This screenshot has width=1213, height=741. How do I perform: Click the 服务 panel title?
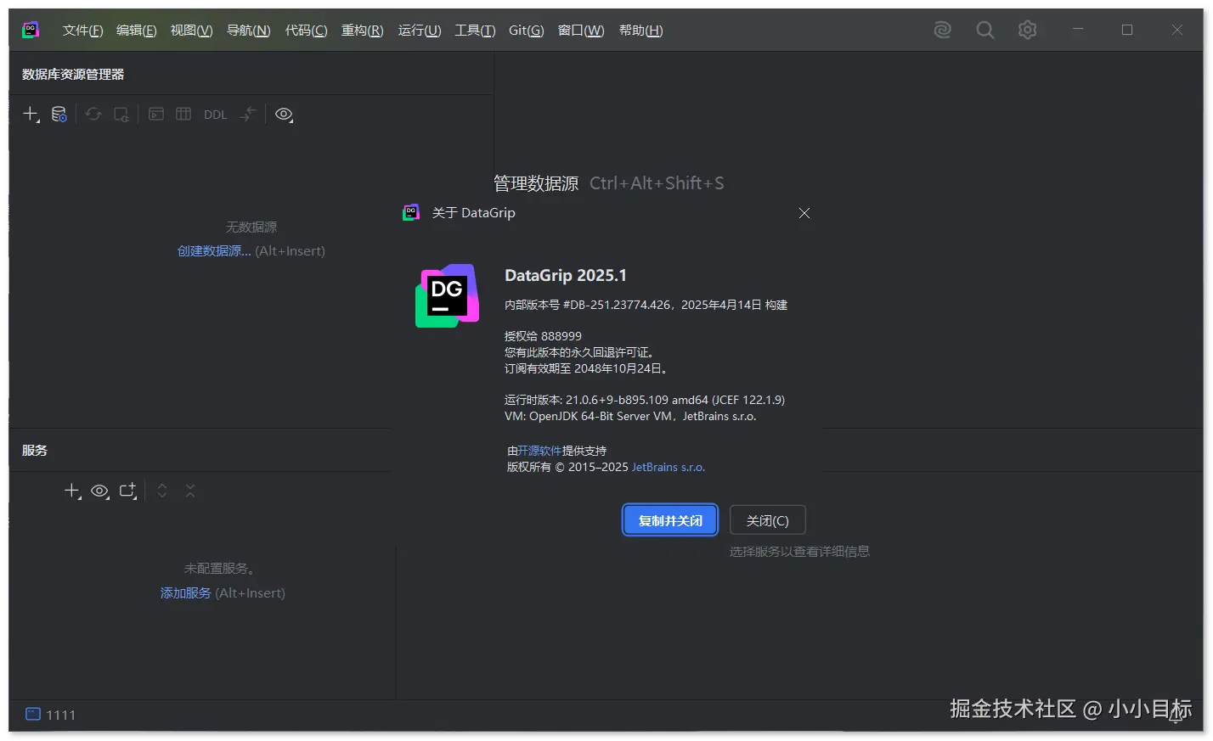click(x=35, y=451)
